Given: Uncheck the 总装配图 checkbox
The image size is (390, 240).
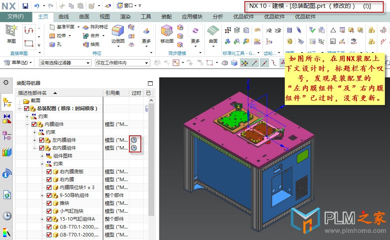Looking at the screenshot, I should [x=27, y=109].
